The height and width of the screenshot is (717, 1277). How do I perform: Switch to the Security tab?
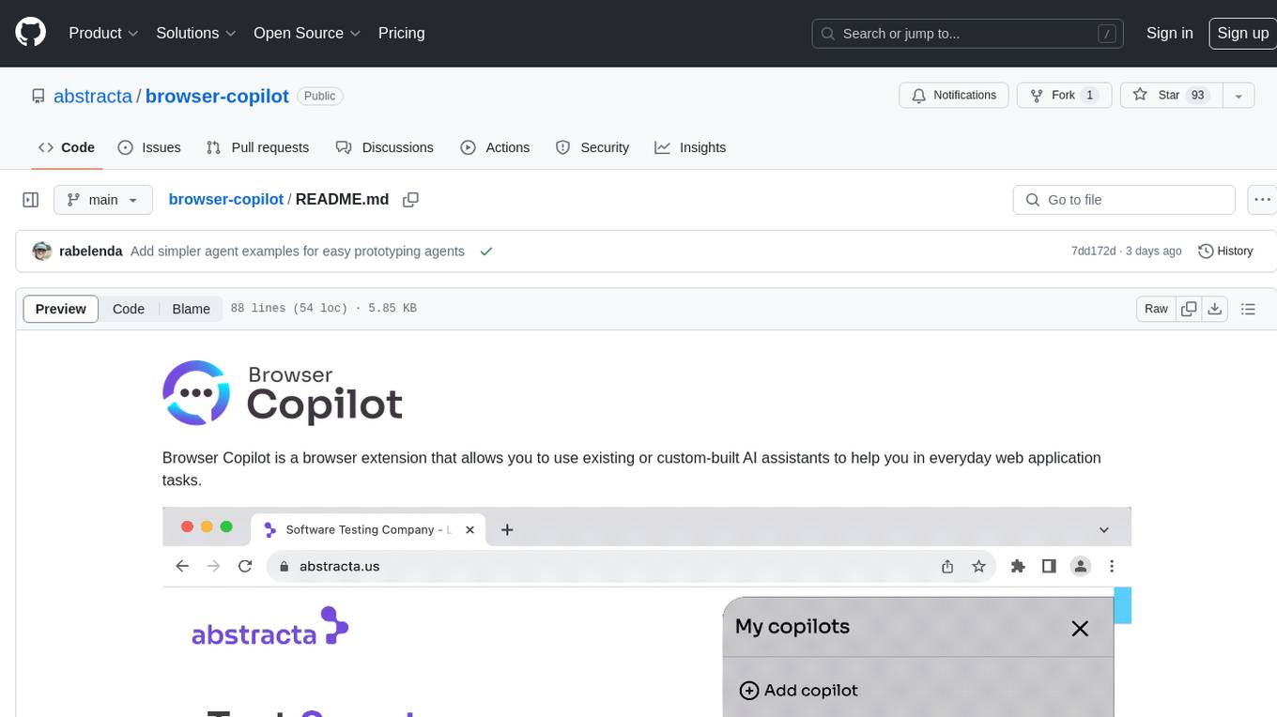(x=592, y=147)
